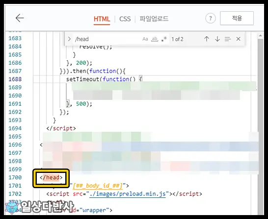Click the "1 of 2" match counter
The width and height of the screenshot is (268, 219).
(177, 39)
